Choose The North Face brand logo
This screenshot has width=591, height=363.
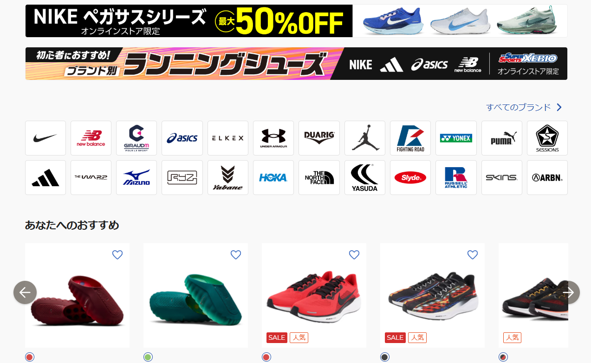click(x=319, y=177)
